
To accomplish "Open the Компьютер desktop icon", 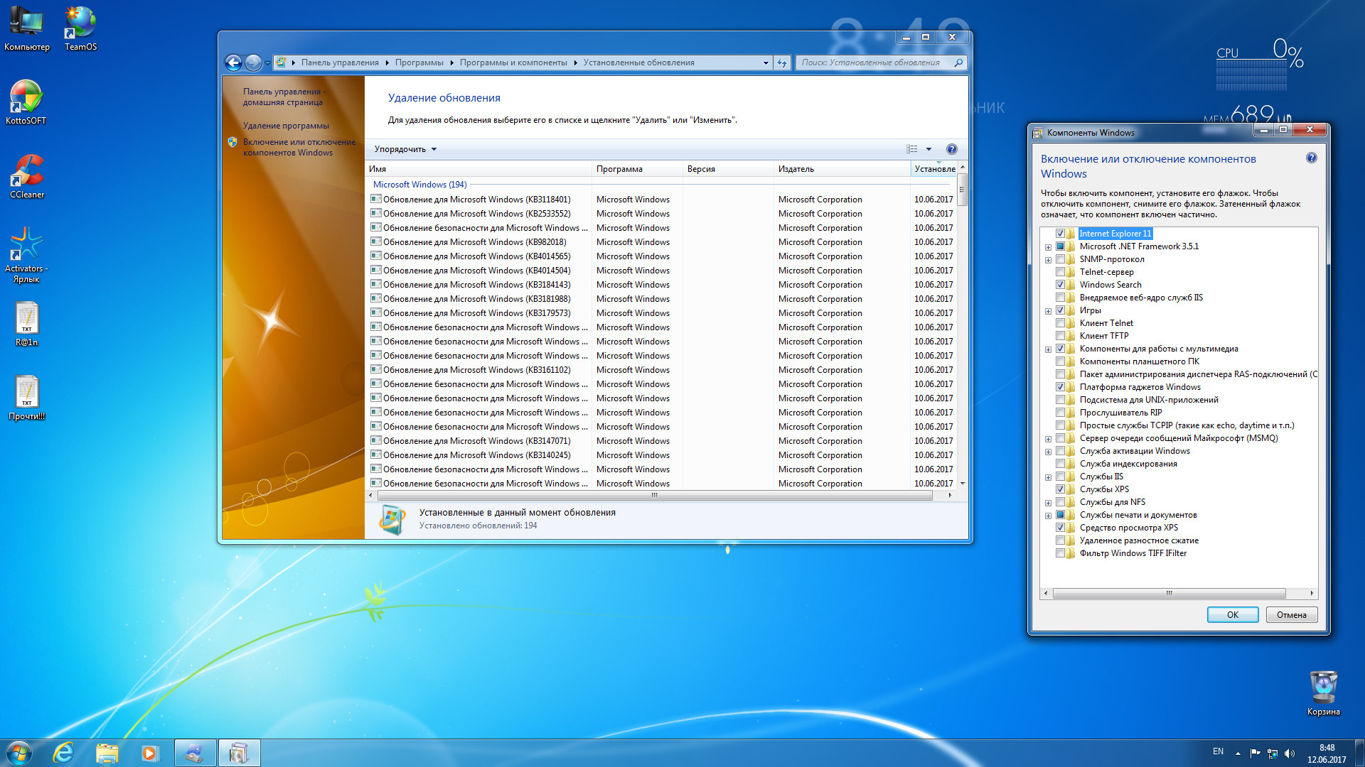I will (27, 28).
